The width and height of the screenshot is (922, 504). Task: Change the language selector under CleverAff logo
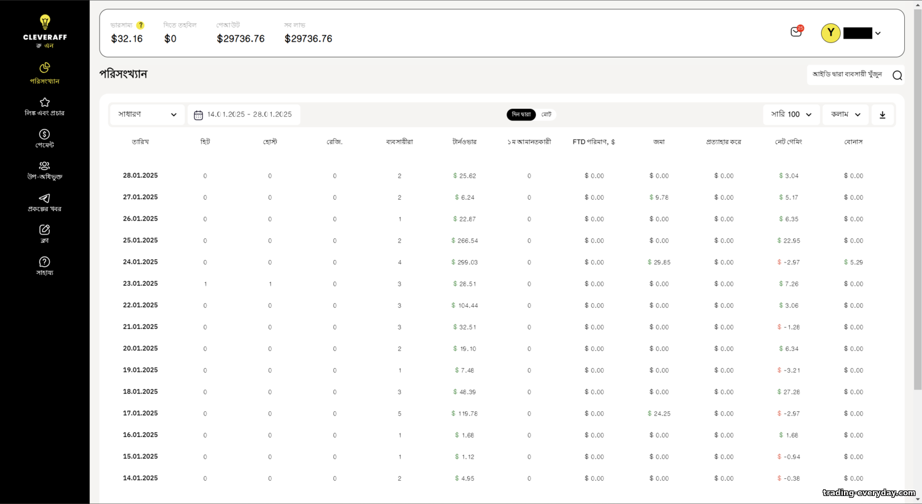click(x=45, y=46)
